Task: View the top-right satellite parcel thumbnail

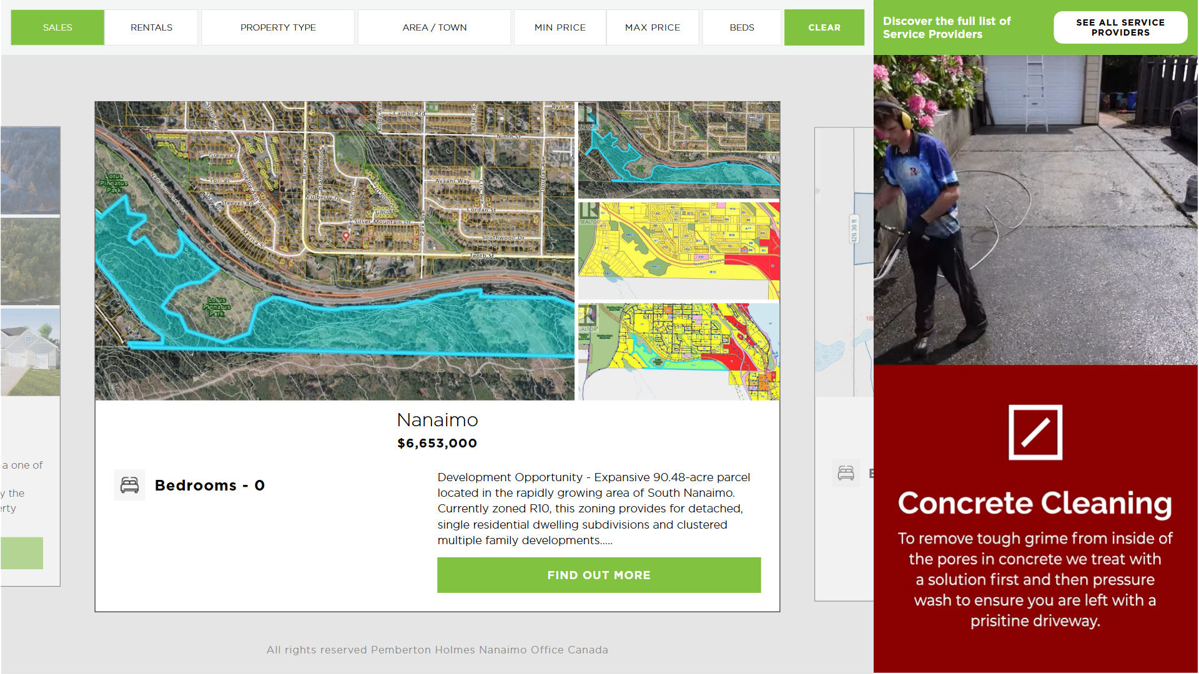Action: (679, 150)
